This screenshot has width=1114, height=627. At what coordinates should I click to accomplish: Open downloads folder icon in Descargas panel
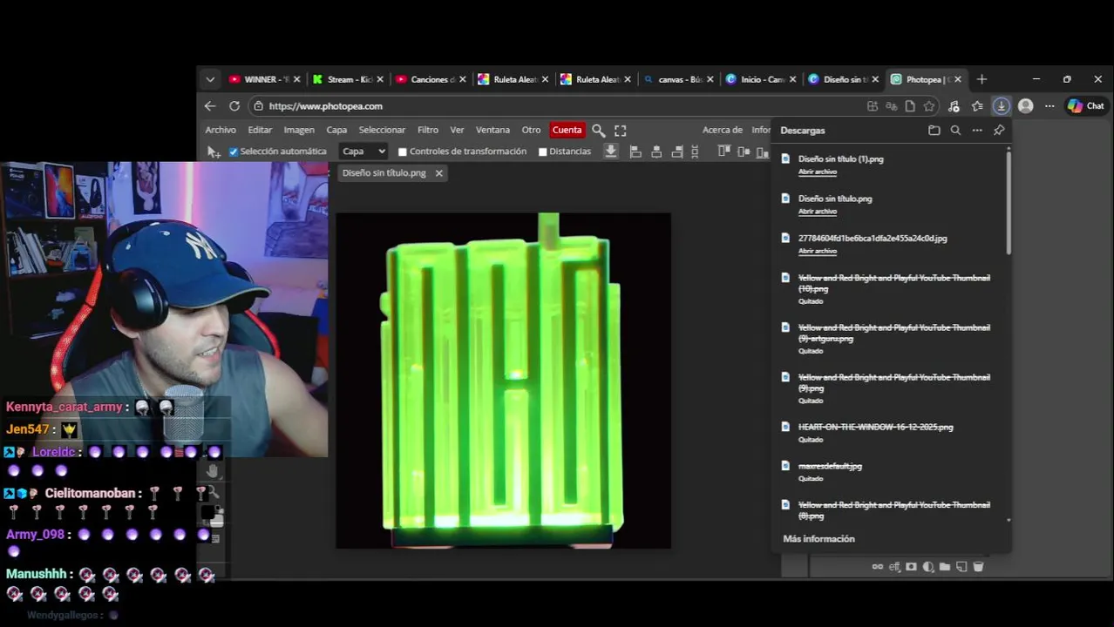tap(934, 130)
